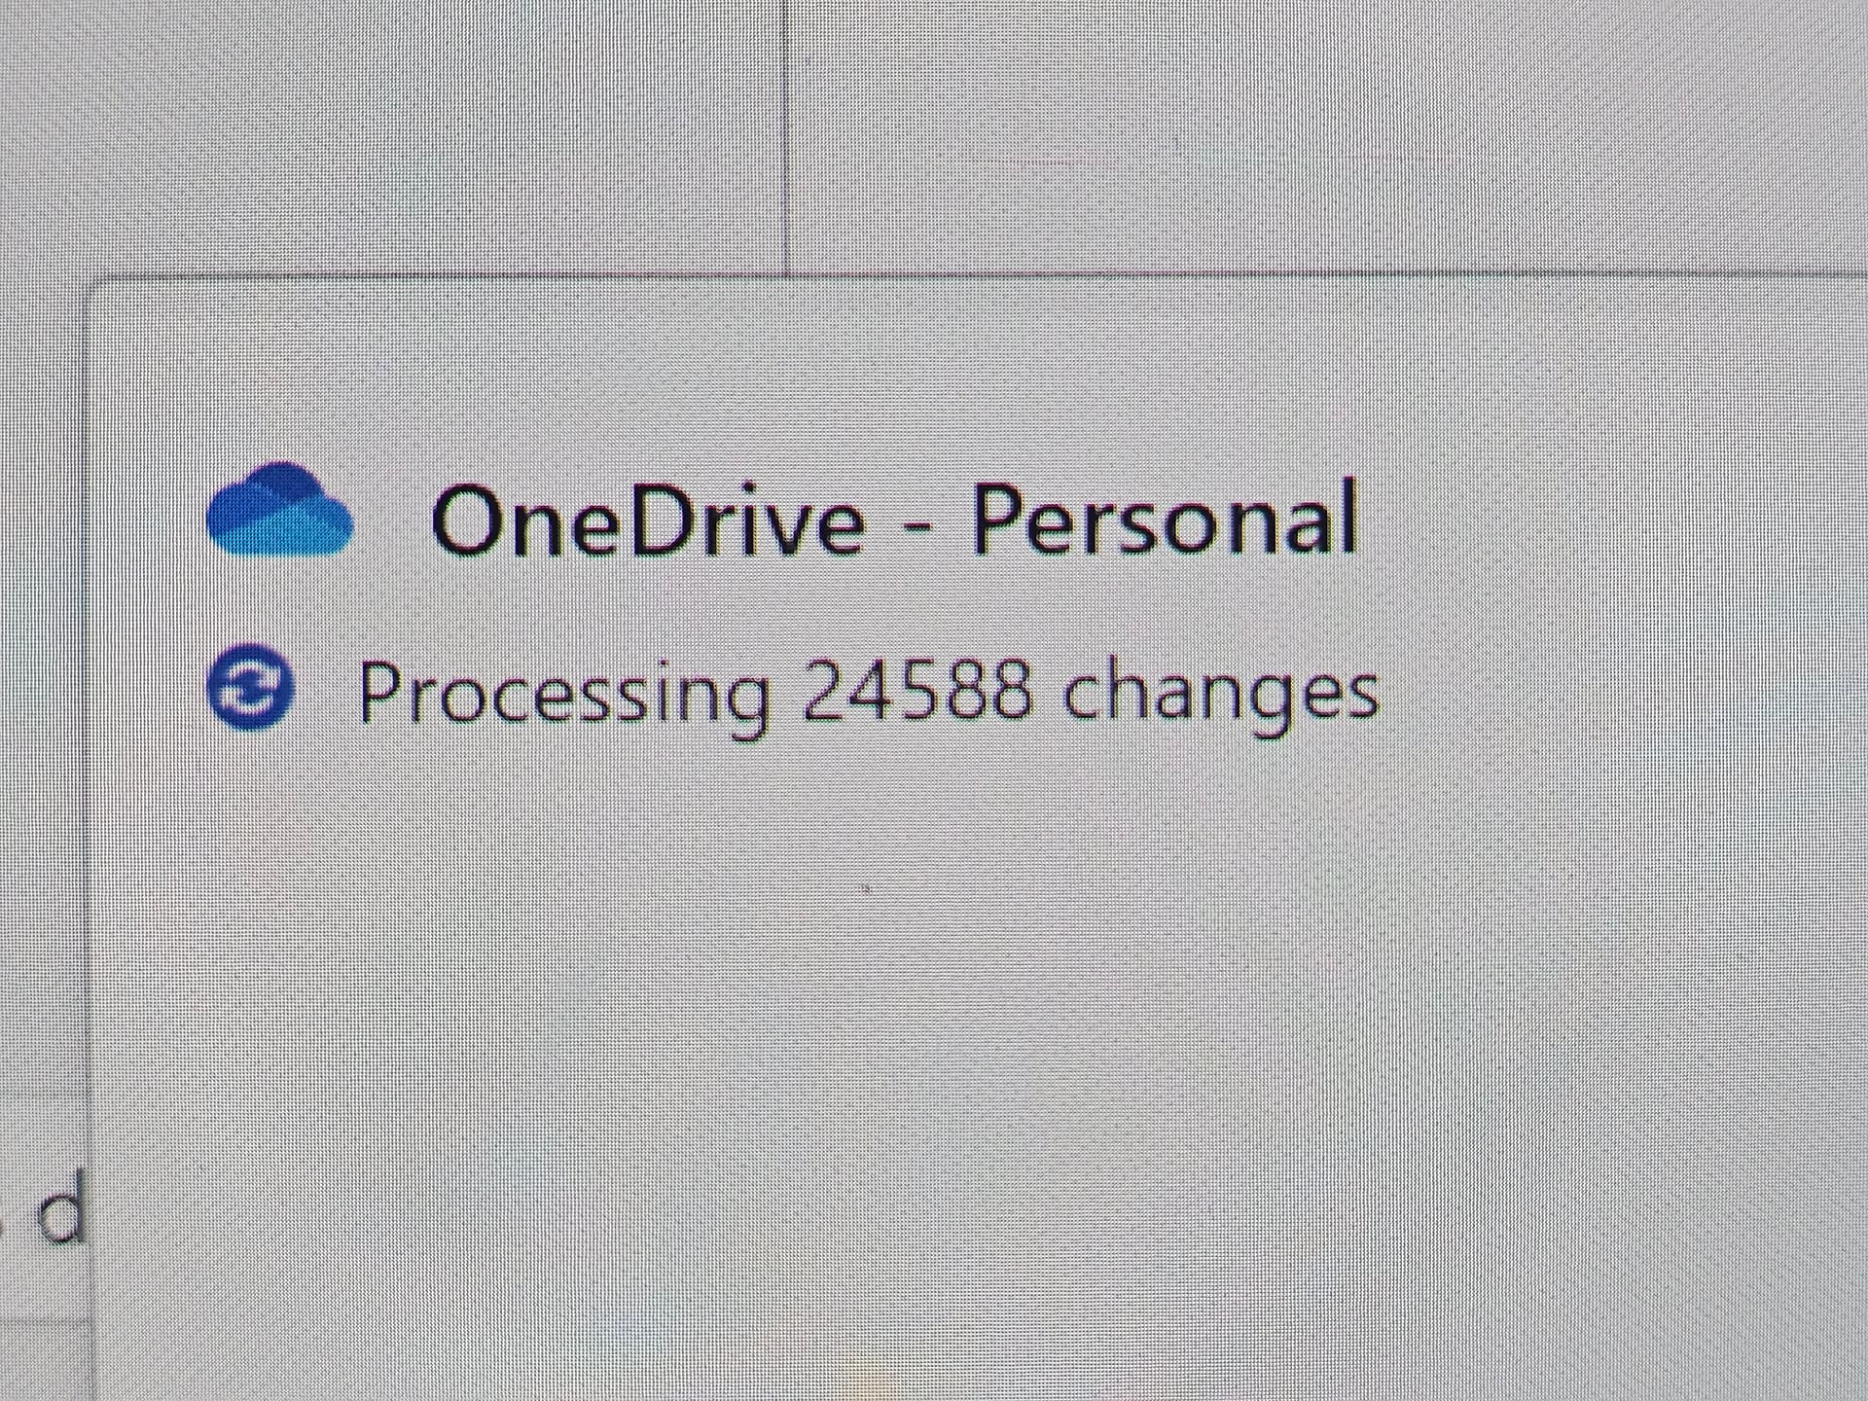Image resolution: width=1868 pixels, height=1401 pixels.
Task: Click the blank window pane left of the divider
Action: 389,136
